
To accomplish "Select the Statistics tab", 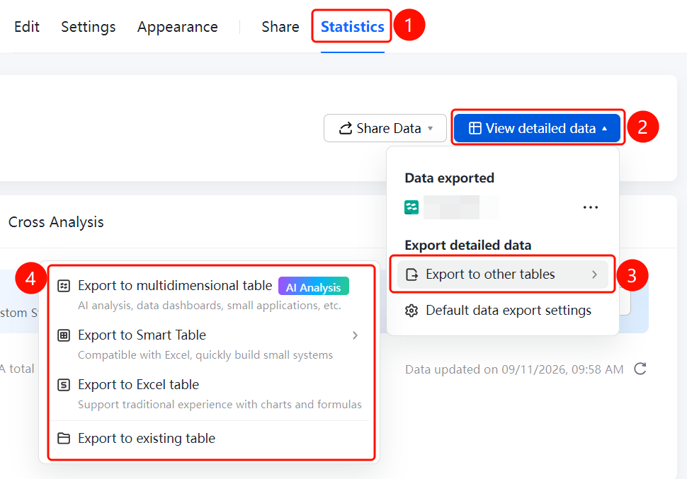I will click(352, 27).
